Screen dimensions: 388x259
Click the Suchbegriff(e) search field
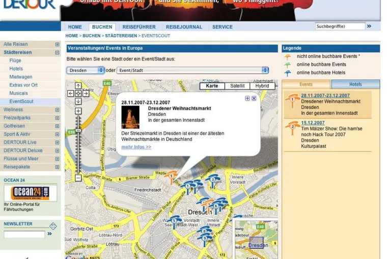coord(340,27)
